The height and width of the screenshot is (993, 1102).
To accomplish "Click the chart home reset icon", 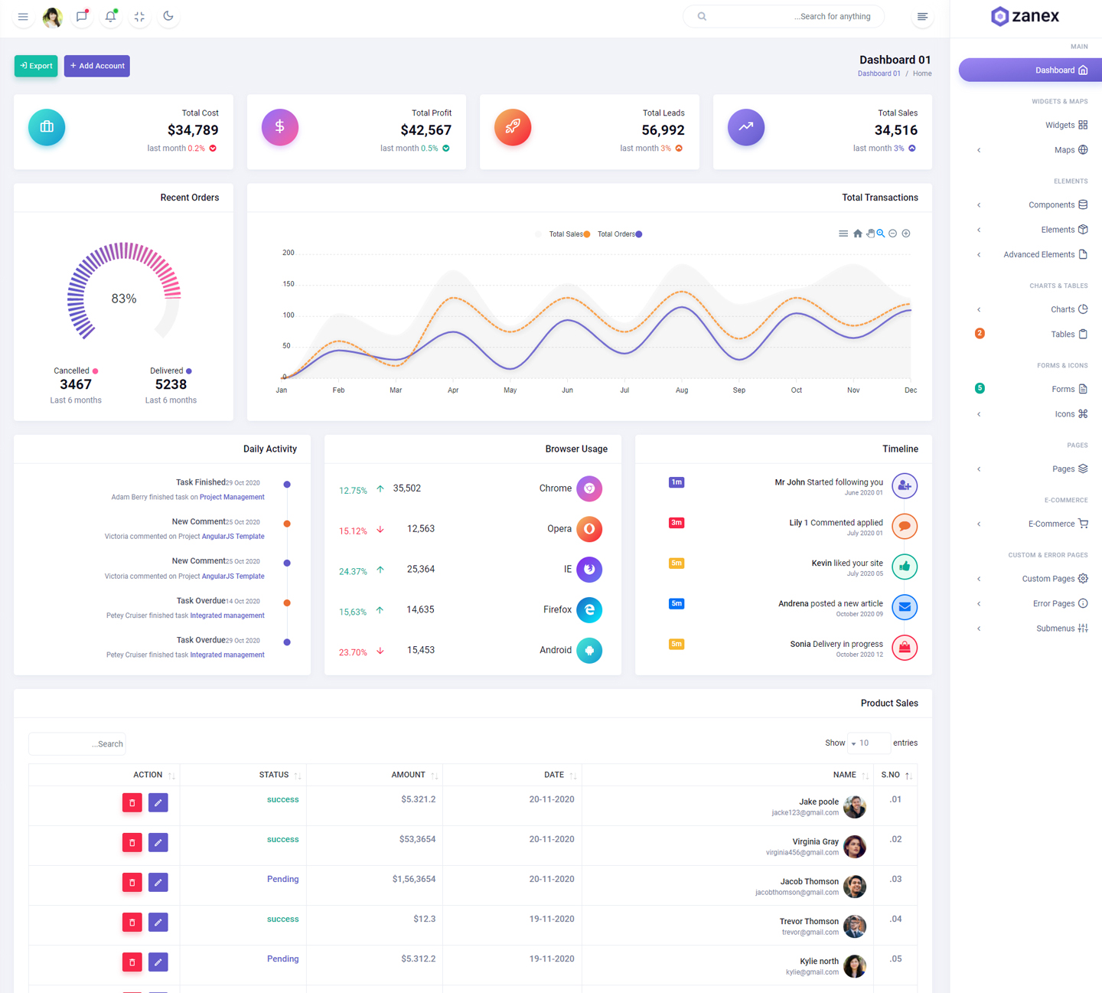I will (857, 234).
